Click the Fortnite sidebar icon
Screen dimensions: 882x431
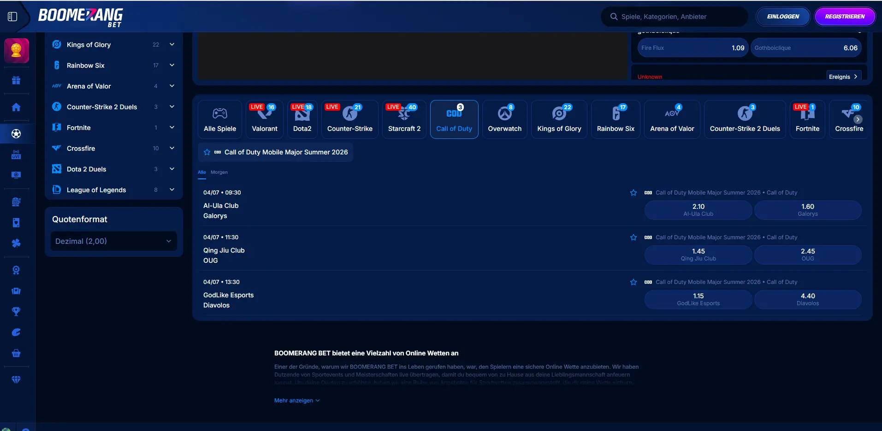(x=57, y=127)
